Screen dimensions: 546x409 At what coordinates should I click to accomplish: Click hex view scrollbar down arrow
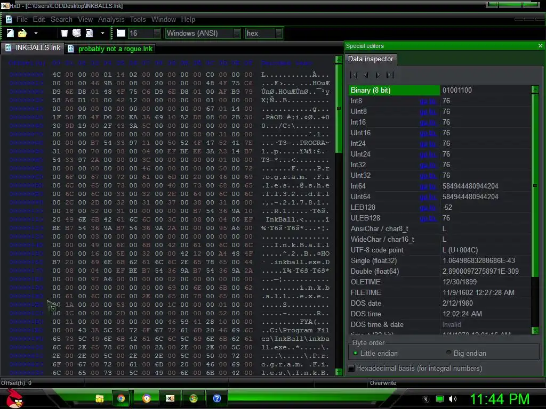(339, 372)
